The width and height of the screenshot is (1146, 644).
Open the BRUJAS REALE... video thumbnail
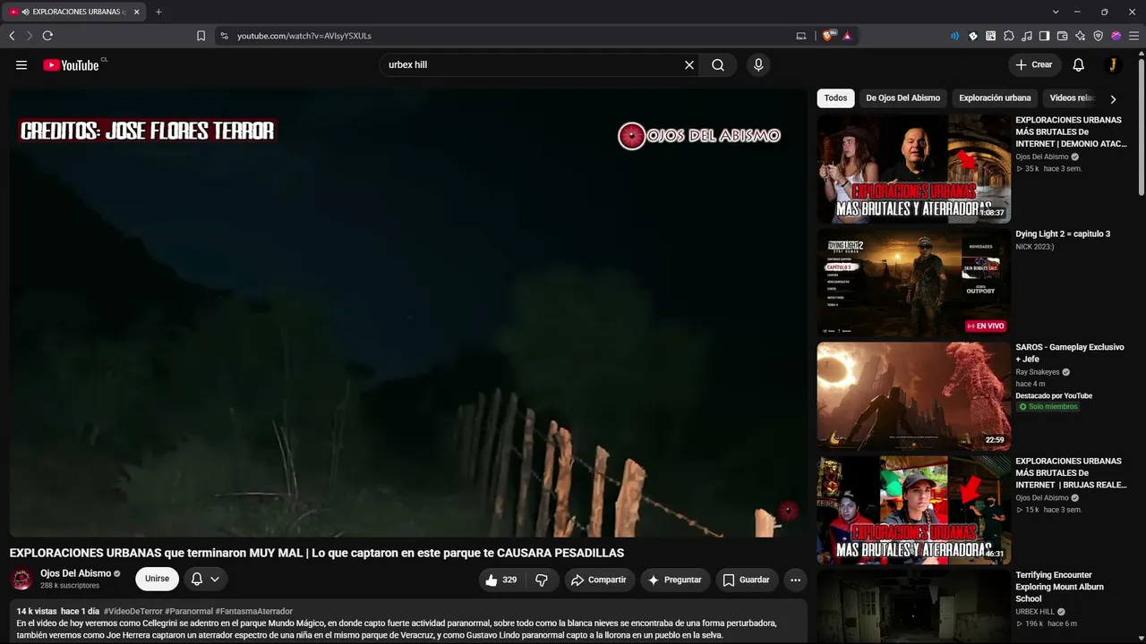913,510
